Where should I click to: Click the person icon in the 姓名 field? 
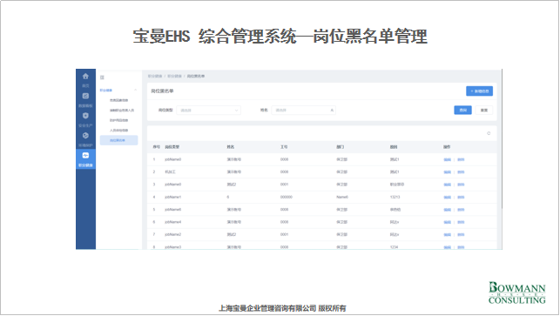(332, 111)
